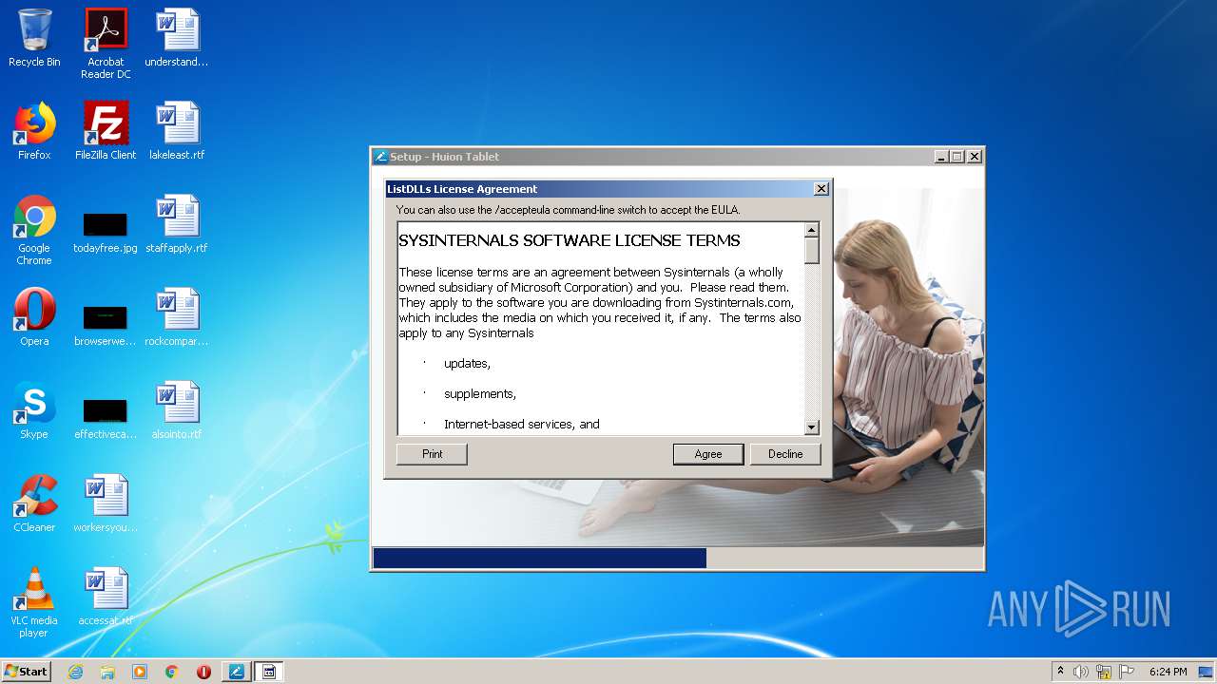Click the "updates," bullet text
The width and height of the screenshot is (1217, 684).
click(467, 364)
